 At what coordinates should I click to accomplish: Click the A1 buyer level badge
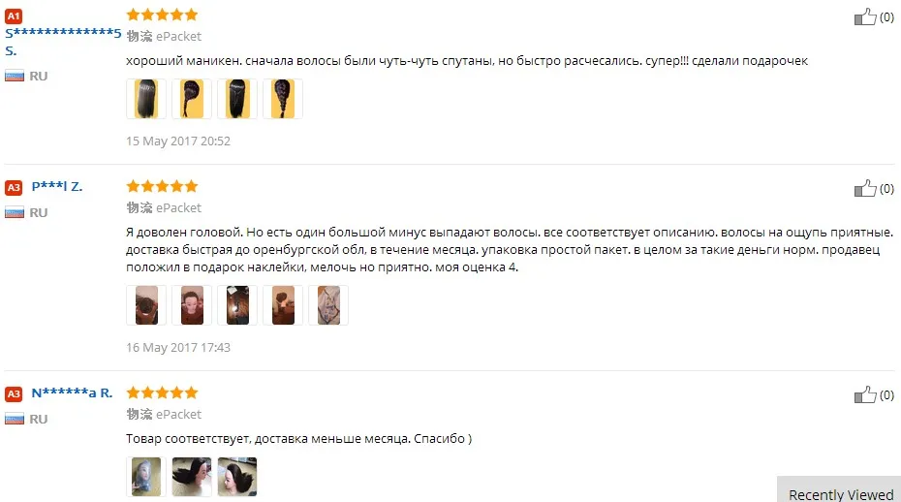(14, 16)
